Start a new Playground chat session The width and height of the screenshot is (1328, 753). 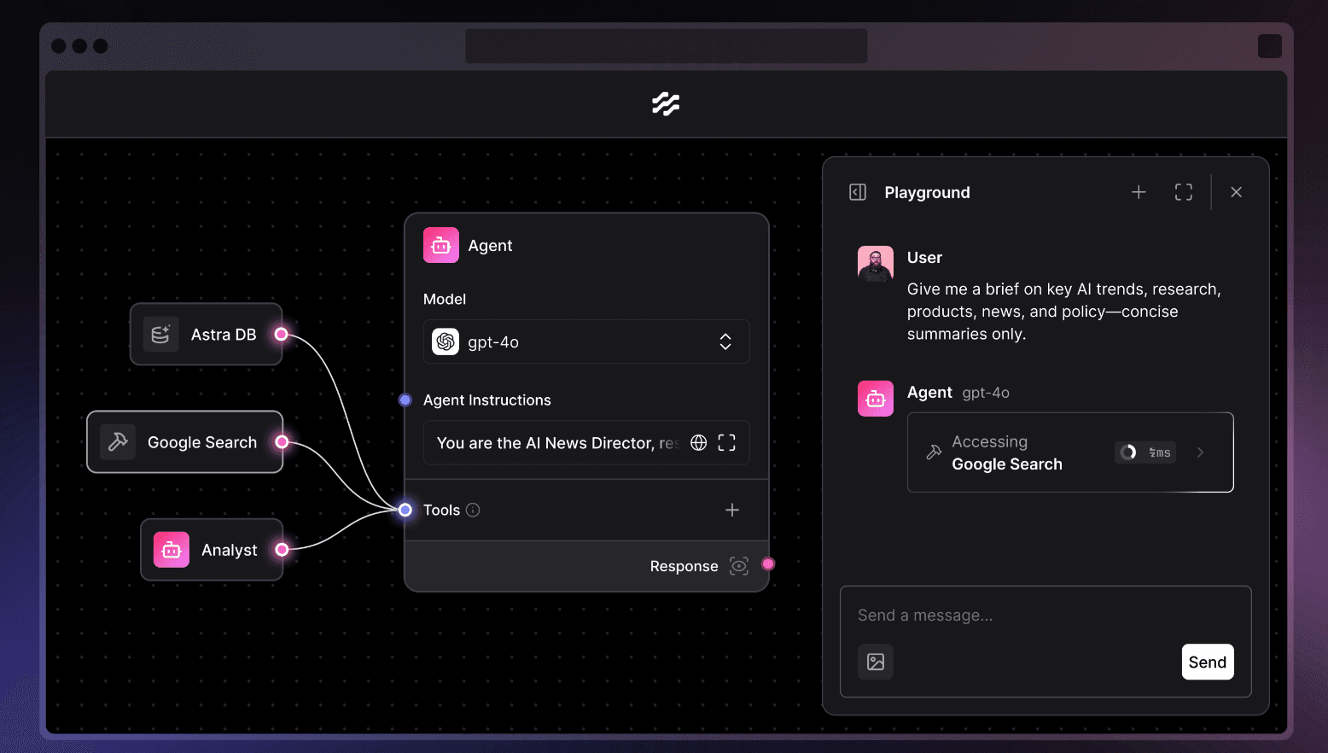1139,192
